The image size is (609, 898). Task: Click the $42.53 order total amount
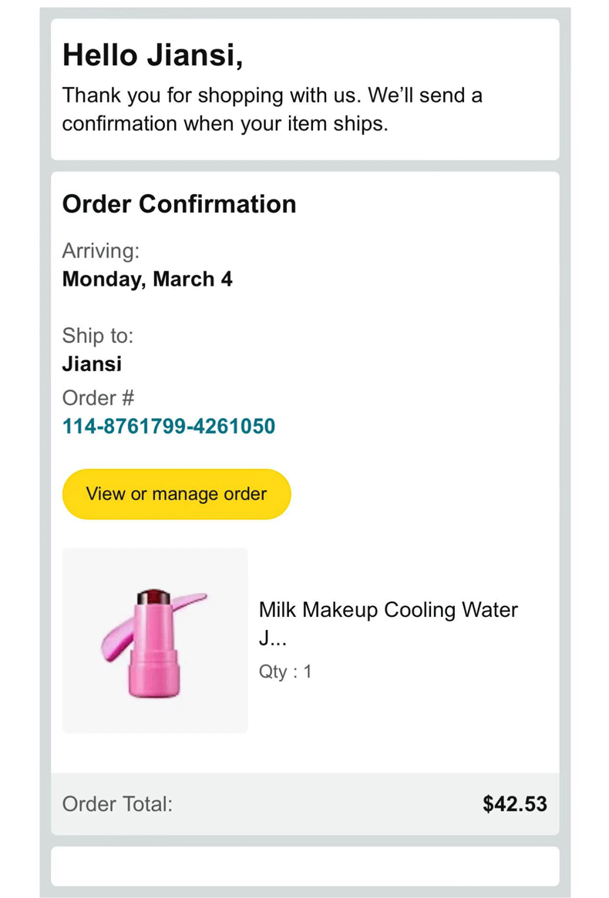point(515,804)
